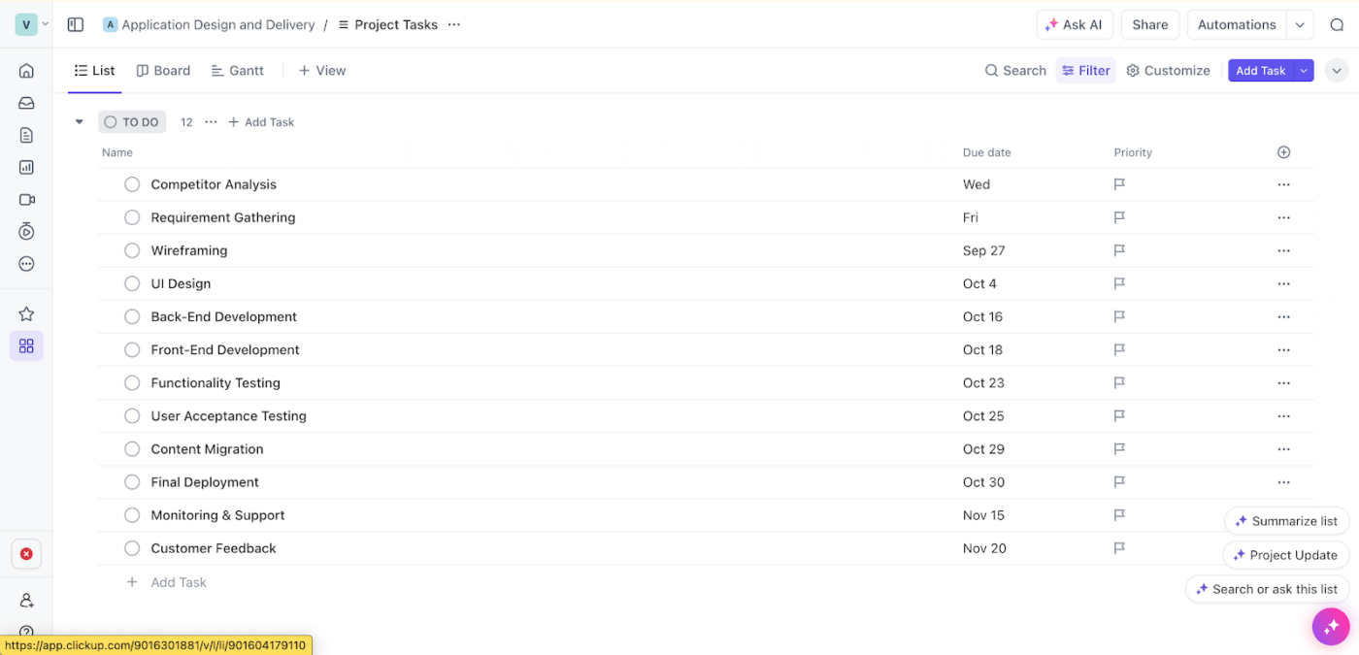1359x655 pixels.
Task: Click the Ask AI button
Action: (x=1075, y=25)
